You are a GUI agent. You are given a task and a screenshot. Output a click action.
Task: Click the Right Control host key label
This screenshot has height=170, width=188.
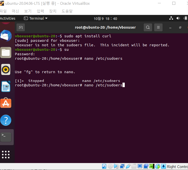177,167
